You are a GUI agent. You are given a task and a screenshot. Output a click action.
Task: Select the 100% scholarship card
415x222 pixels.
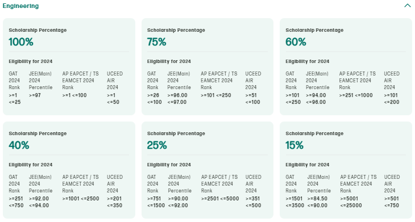click(x=69, y=66)
